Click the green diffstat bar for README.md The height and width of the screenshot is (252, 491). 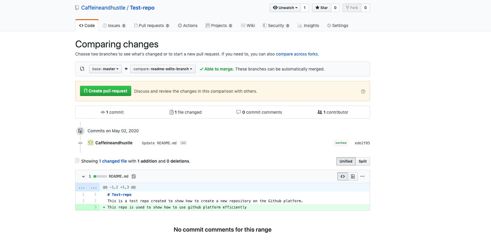[100, 176]
